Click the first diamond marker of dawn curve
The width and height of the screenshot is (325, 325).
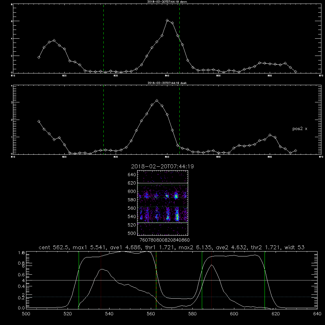tap(39, 58)
